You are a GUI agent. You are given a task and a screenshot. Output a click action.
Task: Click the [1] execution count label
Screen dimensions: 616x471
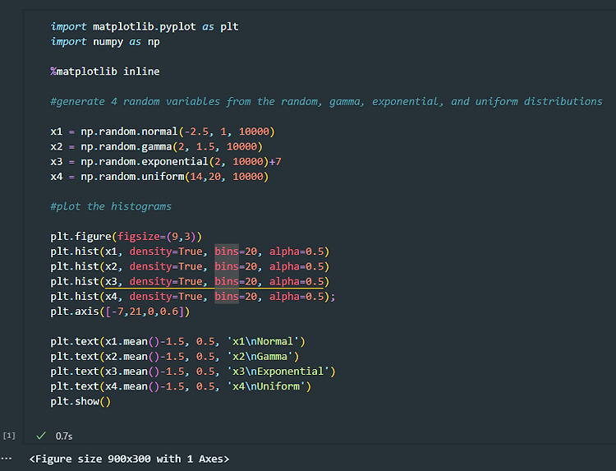coord(9,435)
